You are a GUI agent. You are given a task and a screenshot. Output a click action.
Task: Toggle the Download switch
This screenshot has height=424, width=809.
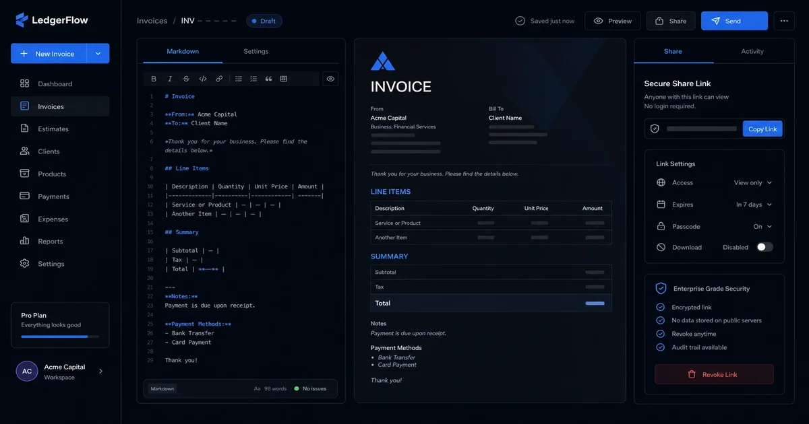pos(765,247)
